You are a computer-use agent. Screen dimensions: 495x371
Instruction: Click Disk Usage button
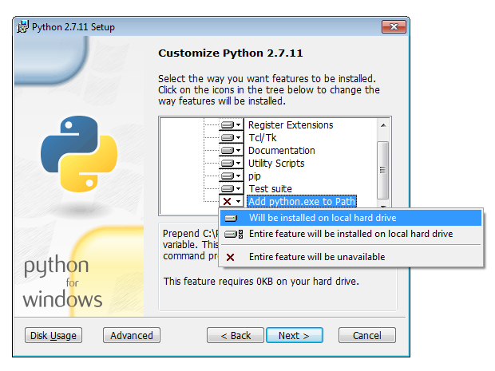coord(53,335)
